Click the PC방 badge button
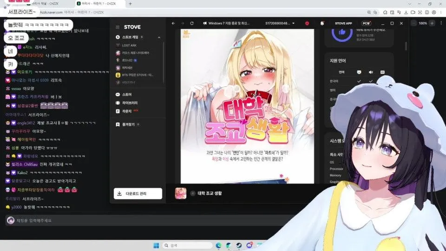The height and width of the screenshot is (251, 446). (x=367, y=23)
